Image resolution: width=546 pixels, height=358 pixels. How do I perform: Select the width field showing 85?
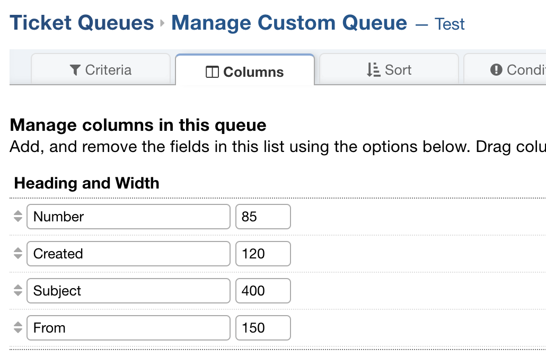click(x=263, y=217)
